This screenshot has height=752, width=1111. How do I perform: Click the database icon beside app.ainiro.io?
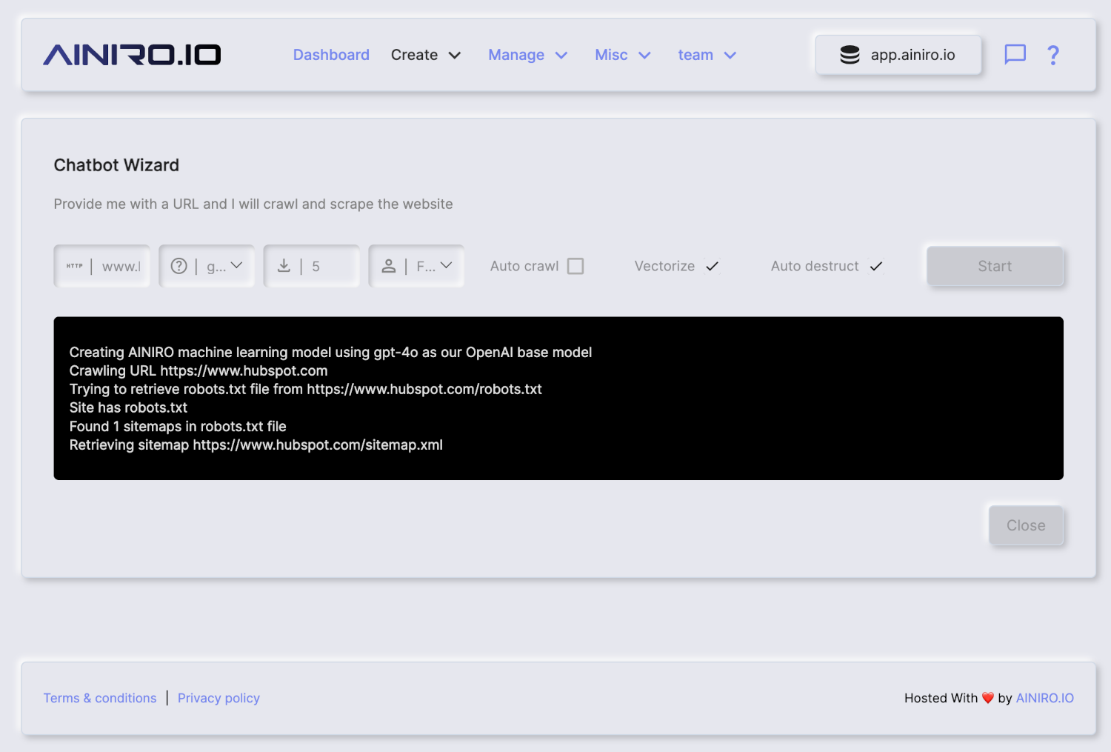[850, 55]
